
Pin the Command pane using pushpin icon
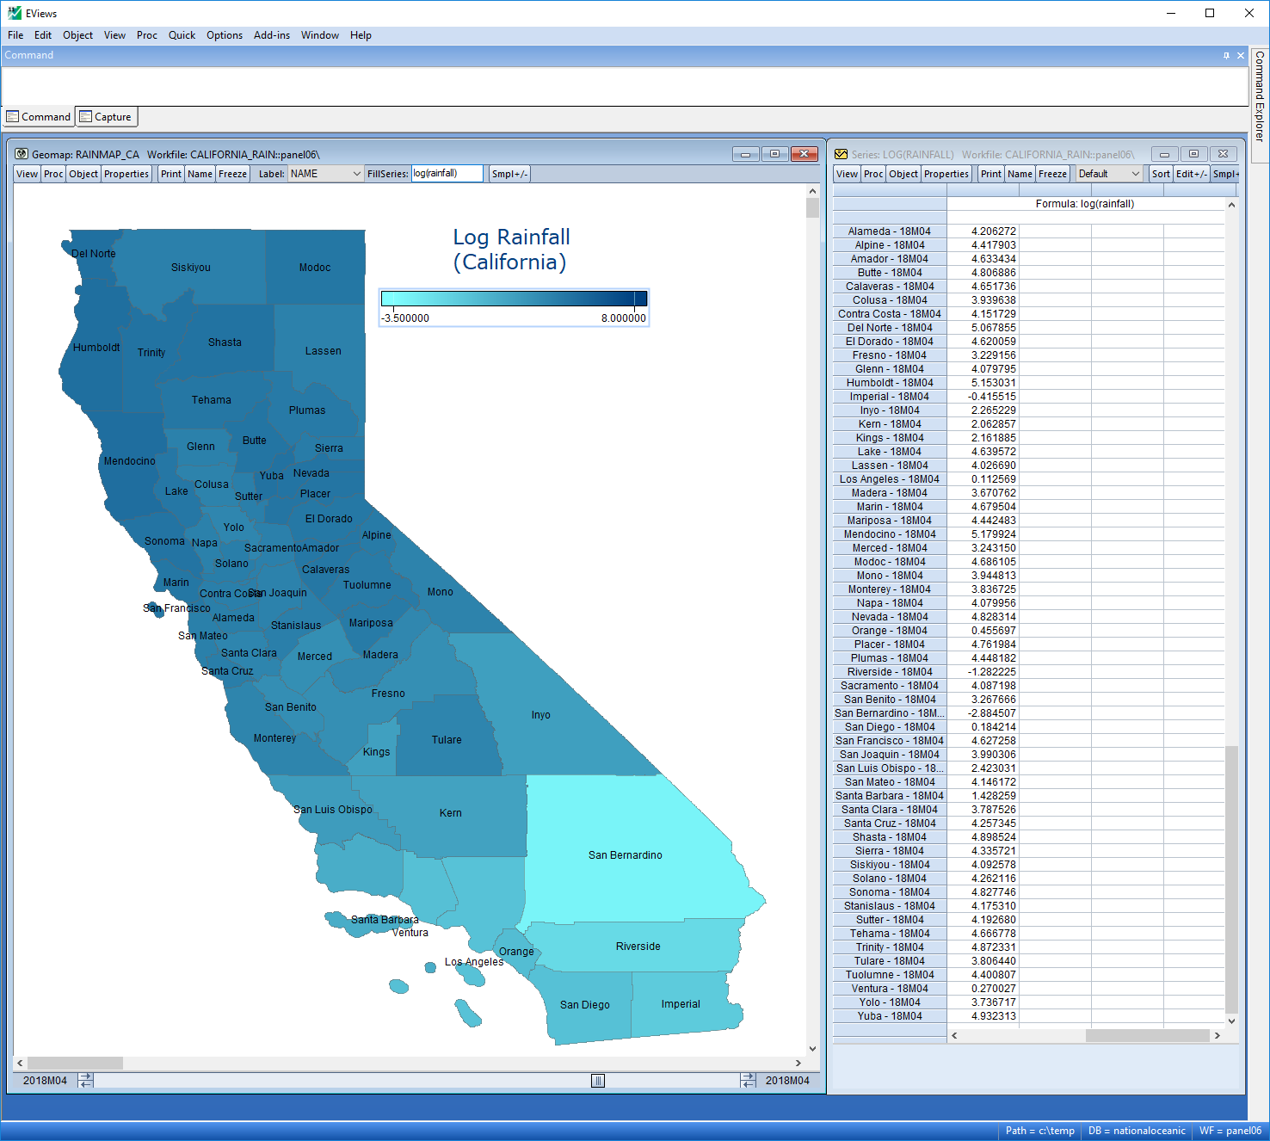coord(1226,55)
